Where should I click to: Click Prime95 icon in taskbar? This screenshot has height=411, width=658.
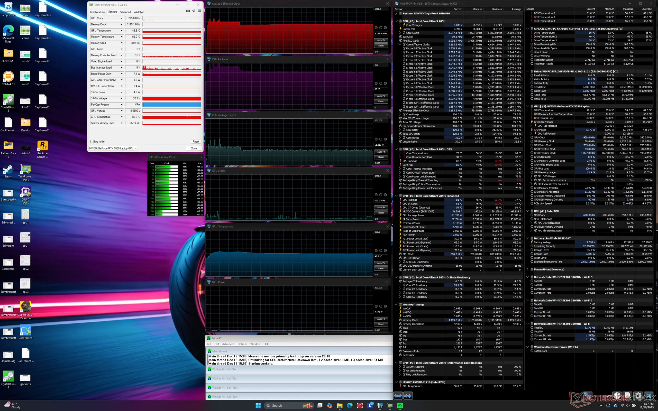coord(400,406)
